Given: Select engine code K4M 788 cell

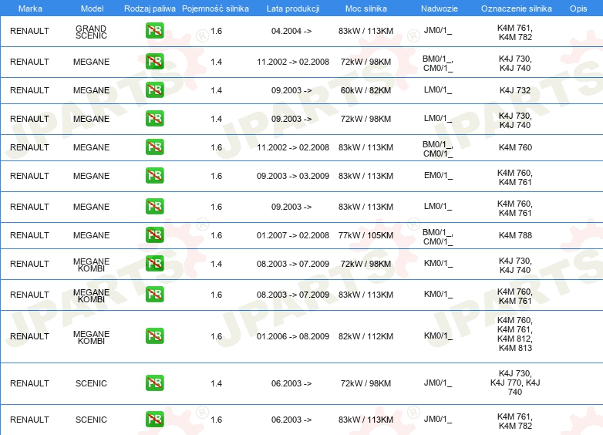Looking at the screenshot, I should pos(515,235).
